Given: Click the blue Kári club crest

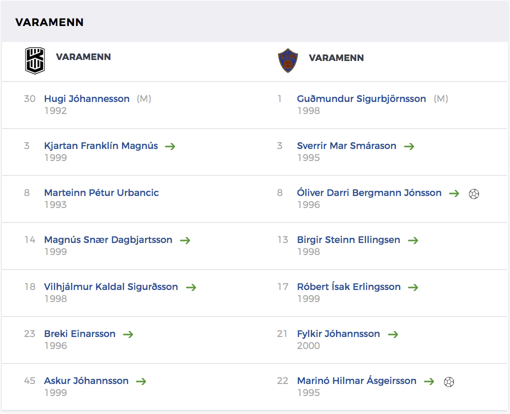Looking at the screenshot, I should pyautogui.click(x=288, y=60).
